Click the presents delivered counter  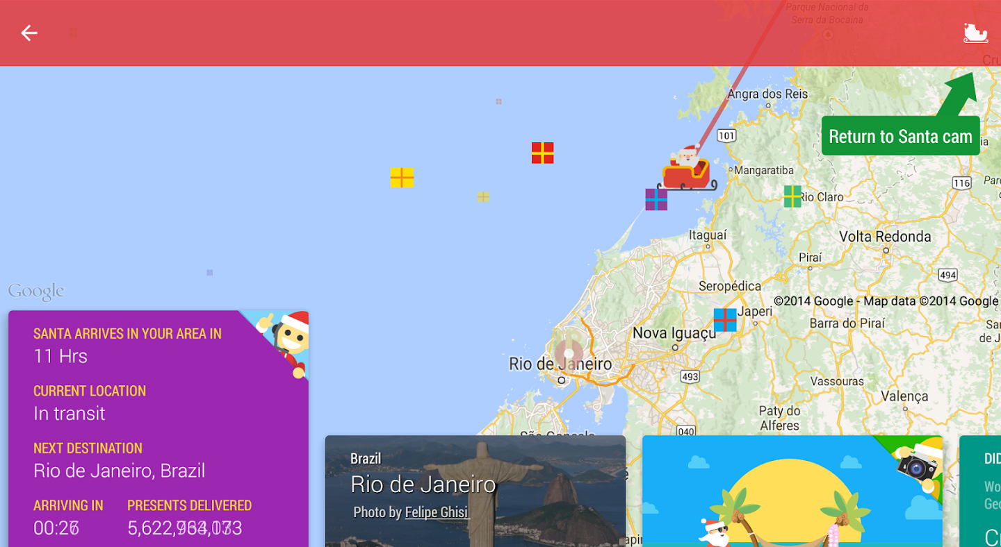coord(185,528)
